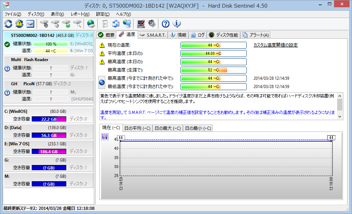Click the Hard Disk Sentinel title bar icon

tap(6, 5)
